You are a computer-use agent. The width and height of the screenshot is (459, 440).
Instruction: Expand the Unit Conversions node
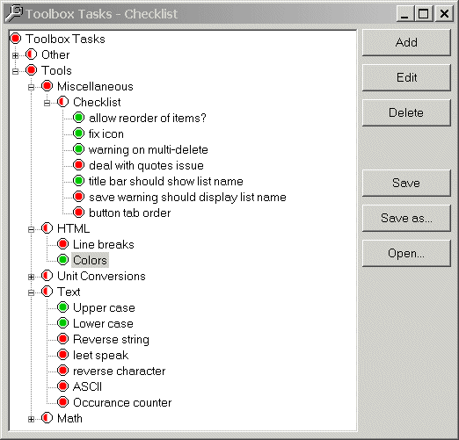point(31,277)
